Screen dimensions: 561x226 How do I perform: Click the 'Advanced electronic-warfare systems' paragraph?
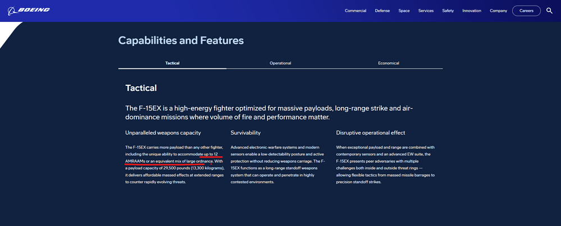tap(278, 164)
